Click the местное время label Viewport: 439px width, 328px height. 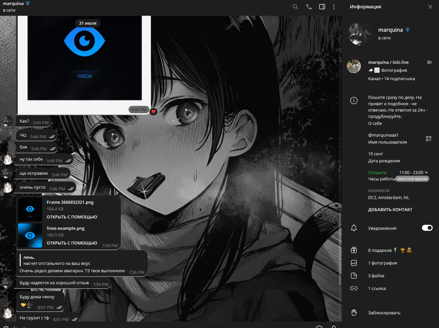tap(412, 179)
